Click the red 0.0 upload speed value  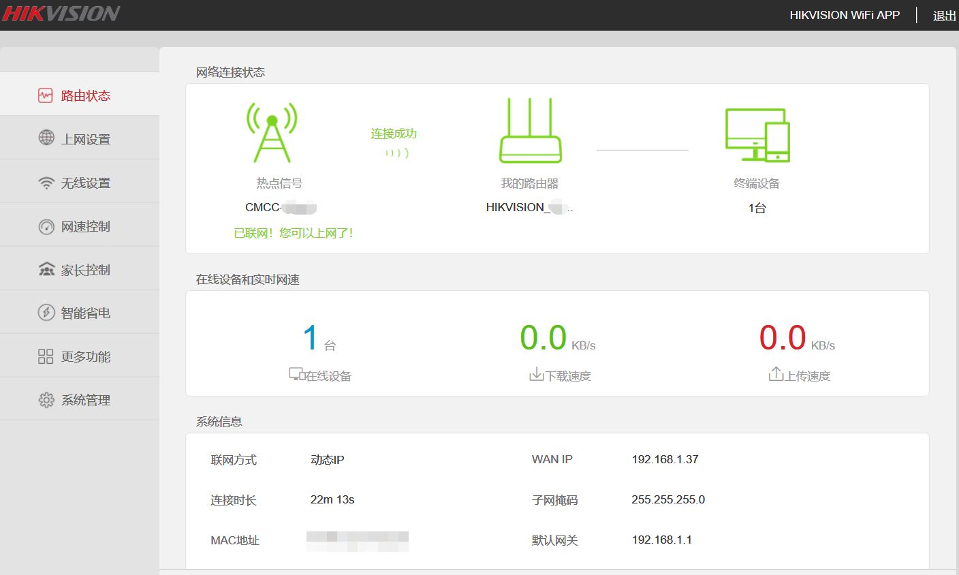[x=783, y=337]
